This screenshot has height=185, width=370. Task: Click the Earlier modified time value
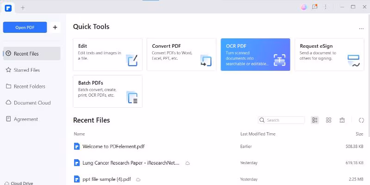(246, 146)
